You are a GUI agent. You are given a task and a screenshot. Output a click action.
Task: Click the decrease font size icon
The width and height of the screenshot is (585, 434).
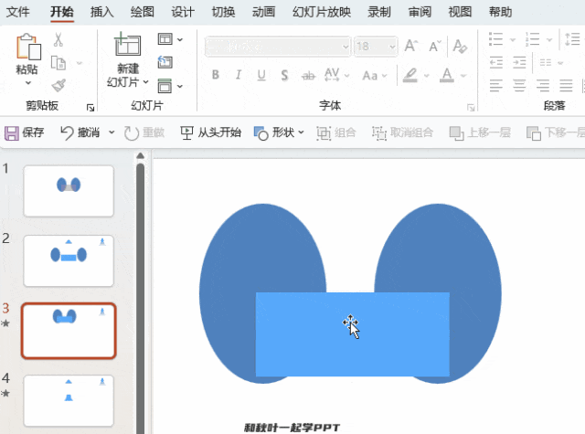pos(435,47)
